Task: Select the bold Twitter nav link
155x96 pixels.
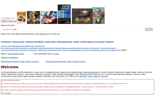Action: coord(76,42)
